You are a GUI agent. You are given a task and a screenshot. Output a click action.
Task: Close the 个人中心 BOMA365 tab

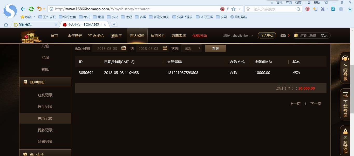tap(105, 25)
